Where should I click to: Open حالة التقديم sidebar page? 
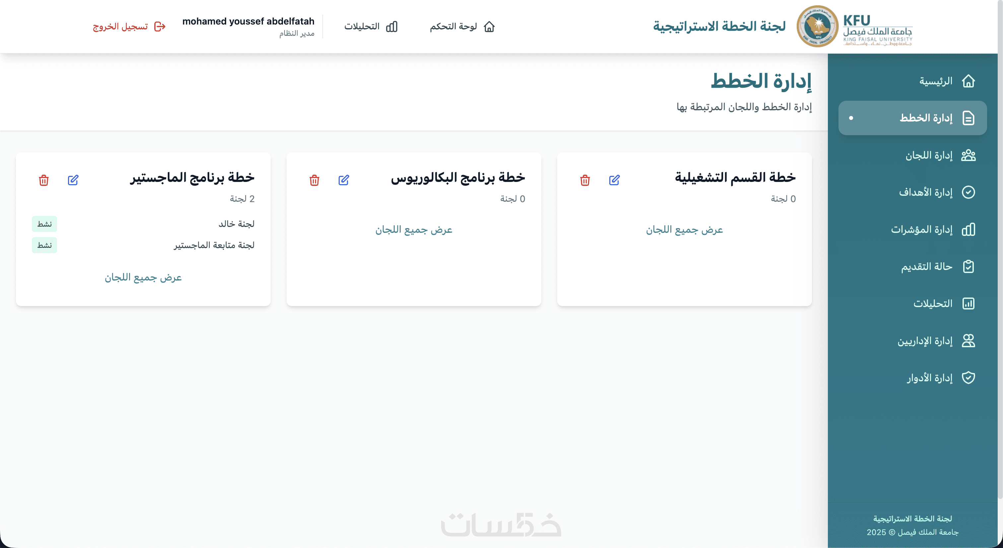(926, 266)
